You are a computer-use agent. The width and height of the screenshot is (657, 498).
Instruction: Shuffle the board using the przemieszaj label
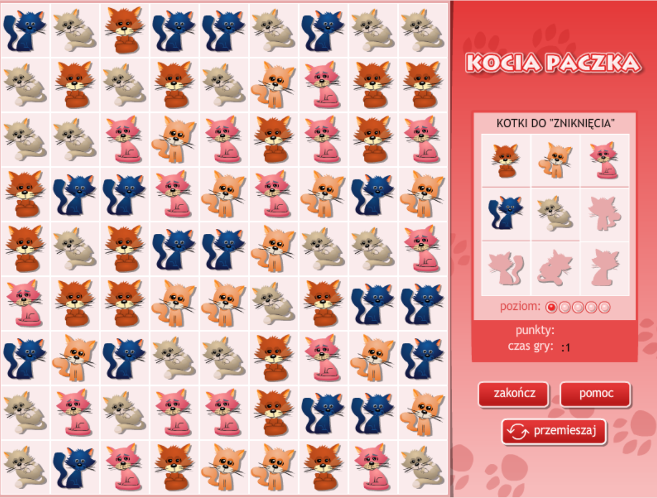[565, 431]
